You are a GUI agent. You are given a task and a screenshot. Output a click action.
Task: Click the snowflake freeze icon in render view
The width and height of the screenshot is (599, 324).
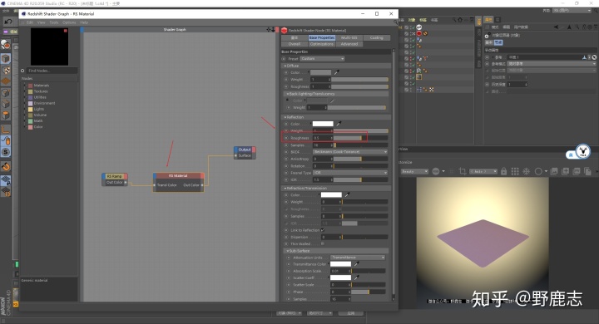(526, 171)
